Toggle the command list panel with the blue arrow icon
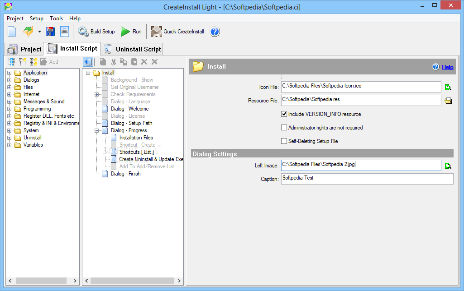 tap(88, 62)
